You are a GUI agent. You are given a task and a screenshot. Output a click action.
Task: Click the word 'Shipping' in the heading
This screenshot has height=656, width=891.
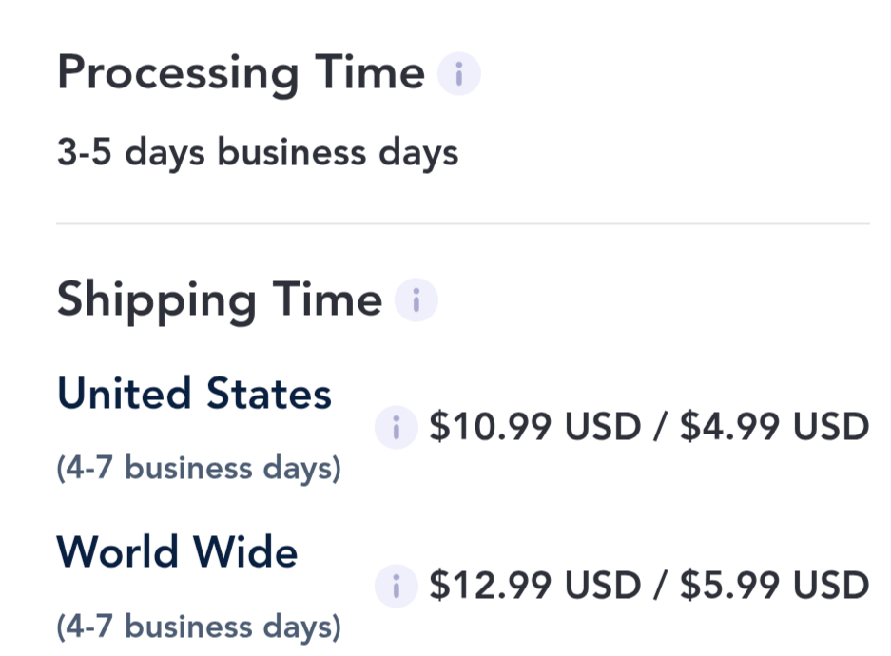[x=157, y=300]
